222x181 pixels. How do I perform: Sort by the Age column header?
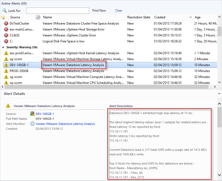[206, 17]
